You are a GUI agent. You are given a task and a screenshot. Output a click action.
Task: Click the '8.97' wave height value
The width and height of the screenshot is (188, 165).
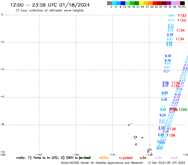[x=162, y=120]
